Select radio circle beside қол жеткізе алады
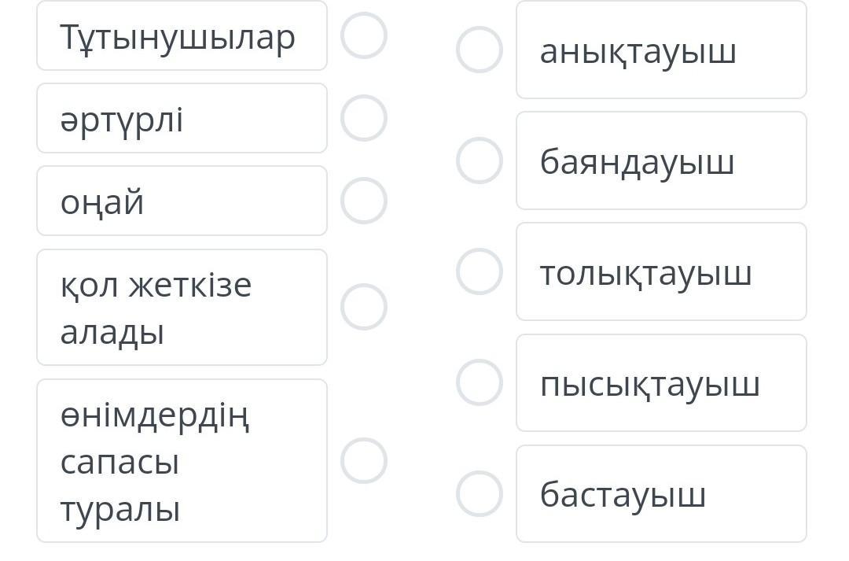Screen dimensions: 849x561 [x=364, y=307]
